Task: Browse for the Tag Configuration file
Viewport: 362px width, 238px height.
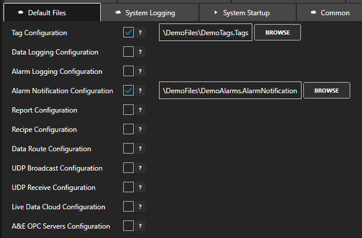Action: (277, 33)
